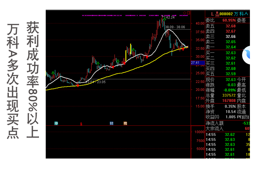Viewport: 254px width, 169px height.
Task: Click the 净流入额 label
Action: pos(215,123)
